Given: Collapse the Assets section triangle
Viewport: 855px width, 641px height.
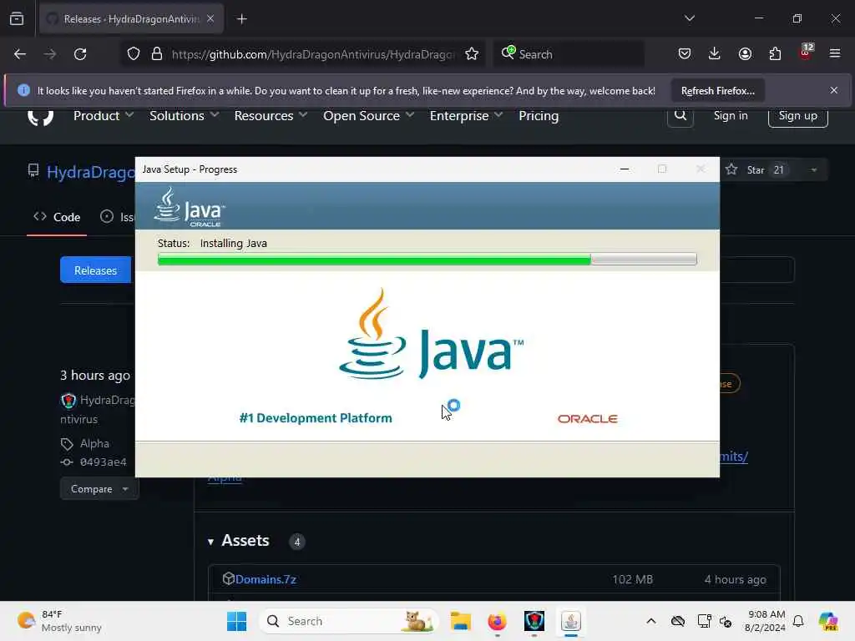Looking at the screenshot, I should pyautogui.click(x=210, y=541).
